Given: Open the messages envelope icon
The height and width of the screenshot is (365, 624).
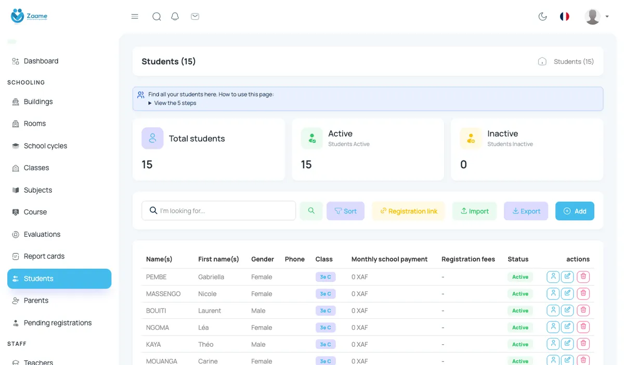Looking at the screenshot, I should [x=195, y=17].
